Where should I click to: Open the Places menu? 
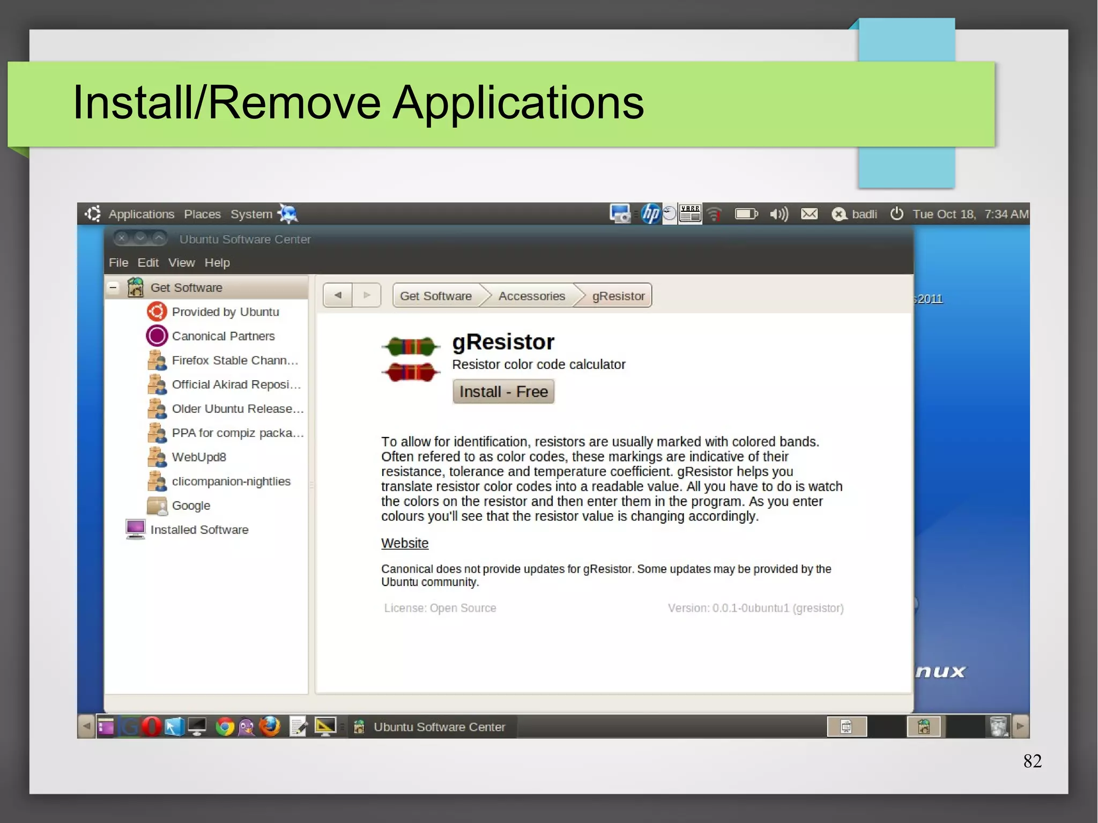tap(202, 214)
